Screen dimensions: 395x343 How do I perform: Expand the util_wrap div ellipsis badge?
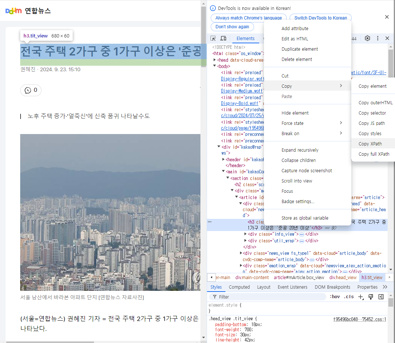302,241
